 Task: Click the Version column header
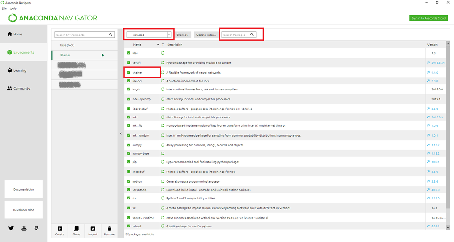pos(432,45)
